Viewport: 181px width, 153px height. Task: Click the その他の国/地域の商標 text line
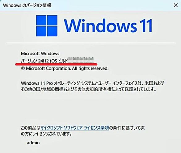coord(89,89)
